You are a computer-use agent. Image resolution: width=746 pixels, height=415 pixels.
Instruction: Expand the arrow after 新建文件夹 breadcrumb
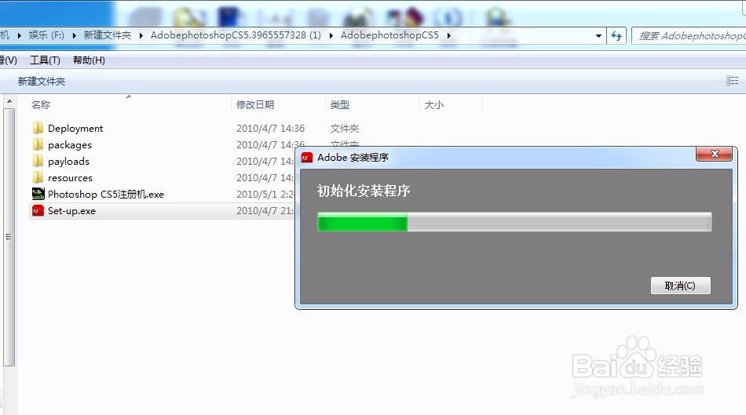(141, 35)
